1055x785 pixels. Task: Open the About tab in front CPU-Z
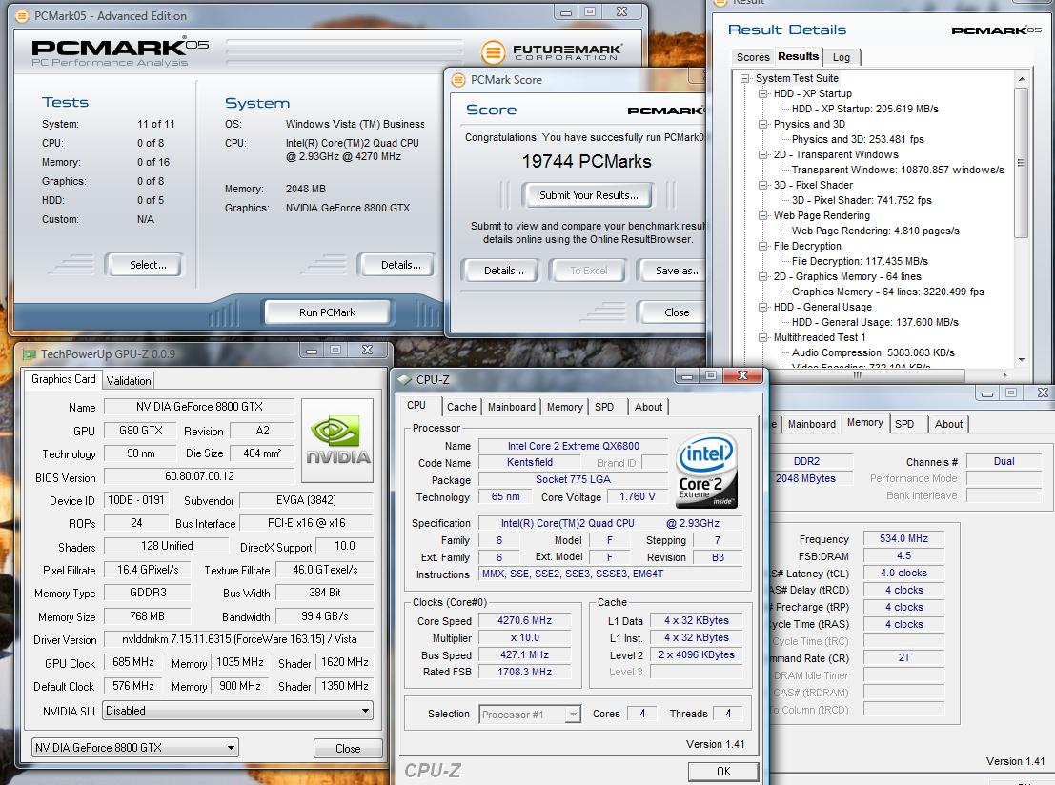coord(649,407)
